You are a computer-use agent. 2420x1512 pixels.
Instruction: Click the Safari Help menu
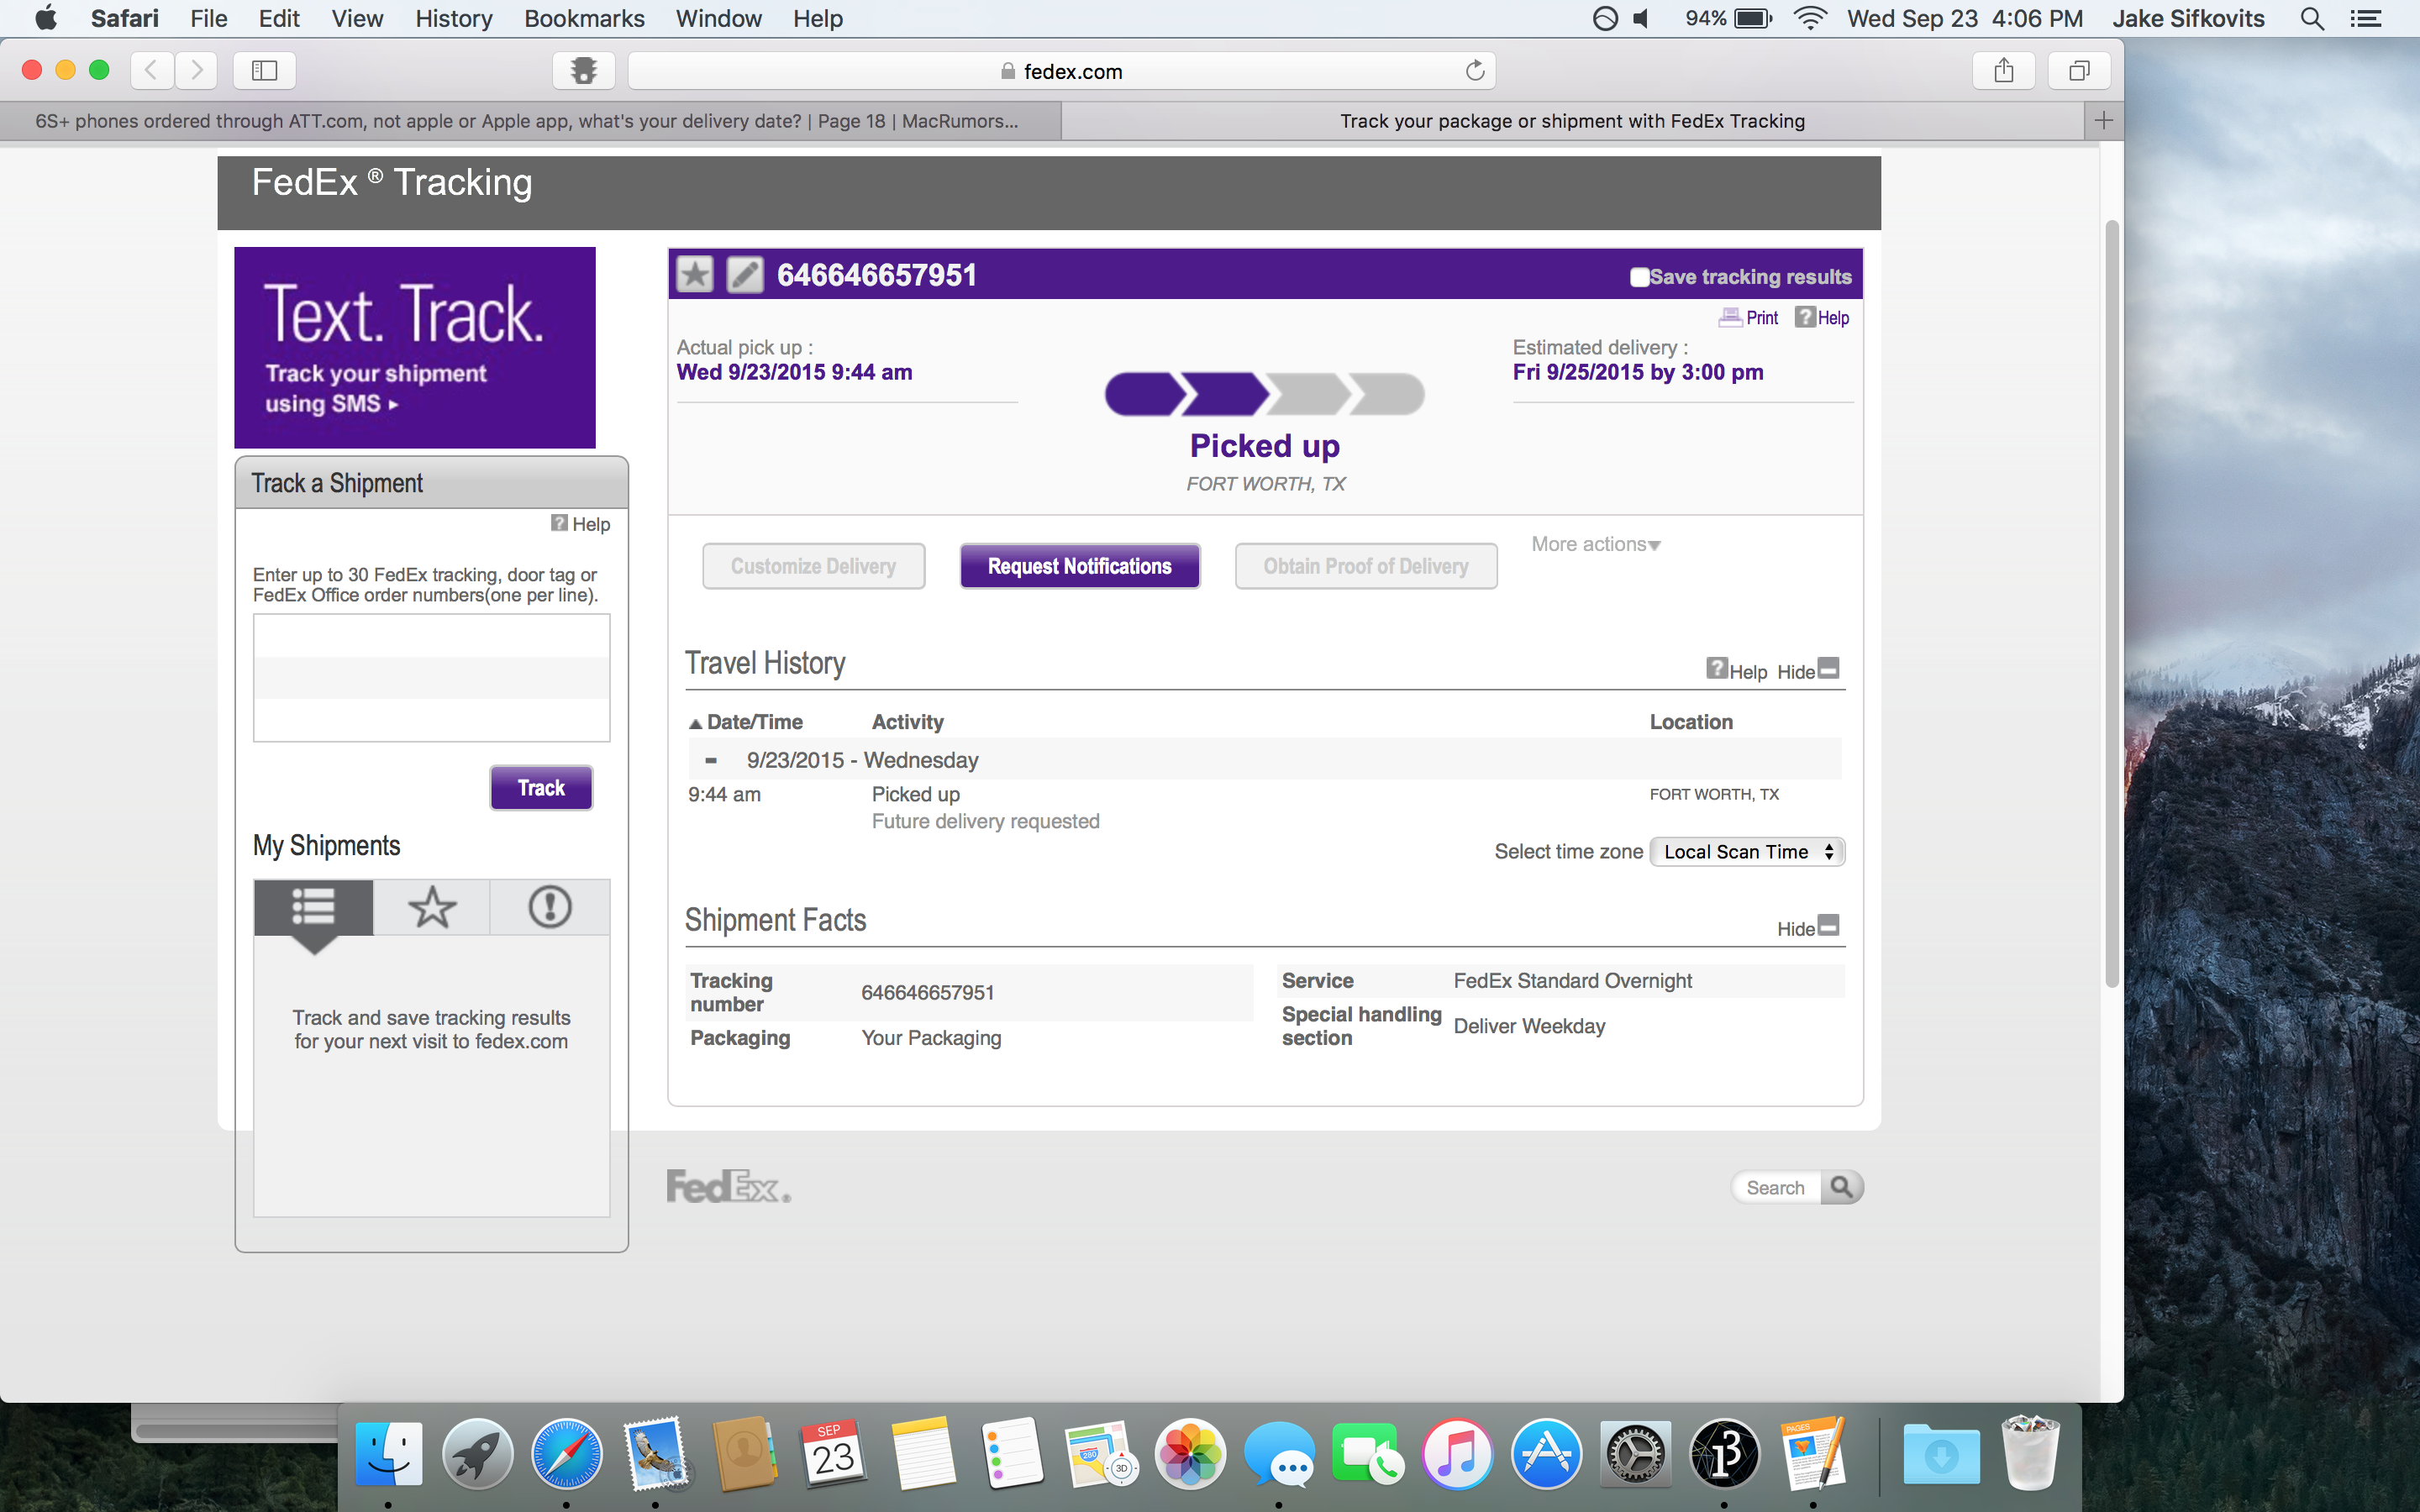click(x=817, y=19)
